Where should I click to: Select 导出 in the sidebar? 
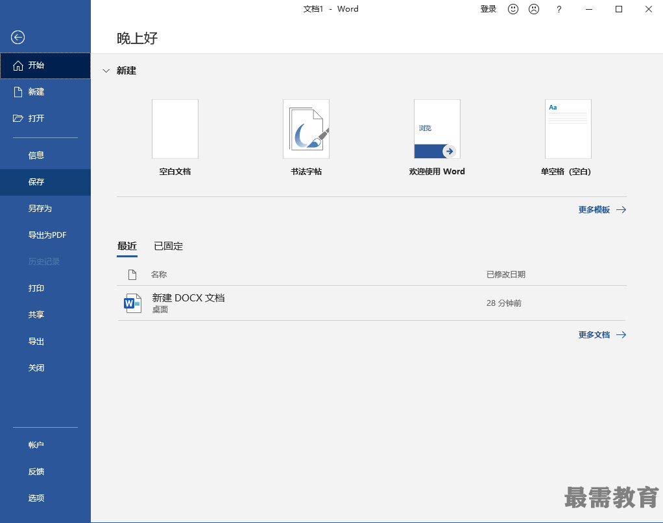45,342
